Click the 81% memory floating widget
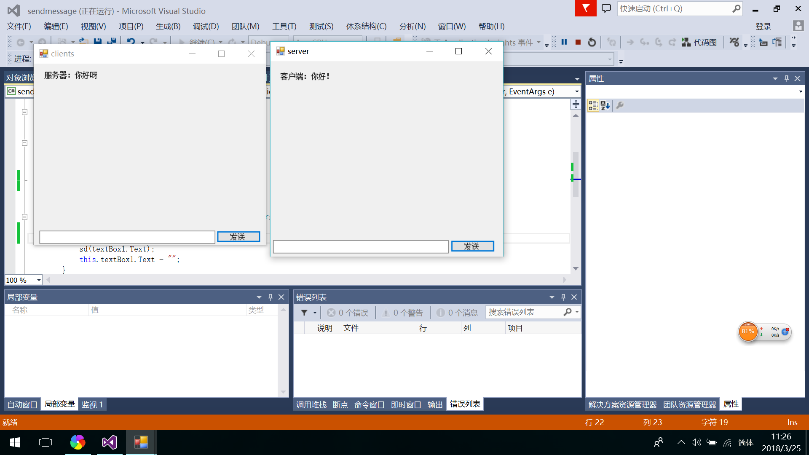Viewport: 809px width, 455px height. coord(748,332)
